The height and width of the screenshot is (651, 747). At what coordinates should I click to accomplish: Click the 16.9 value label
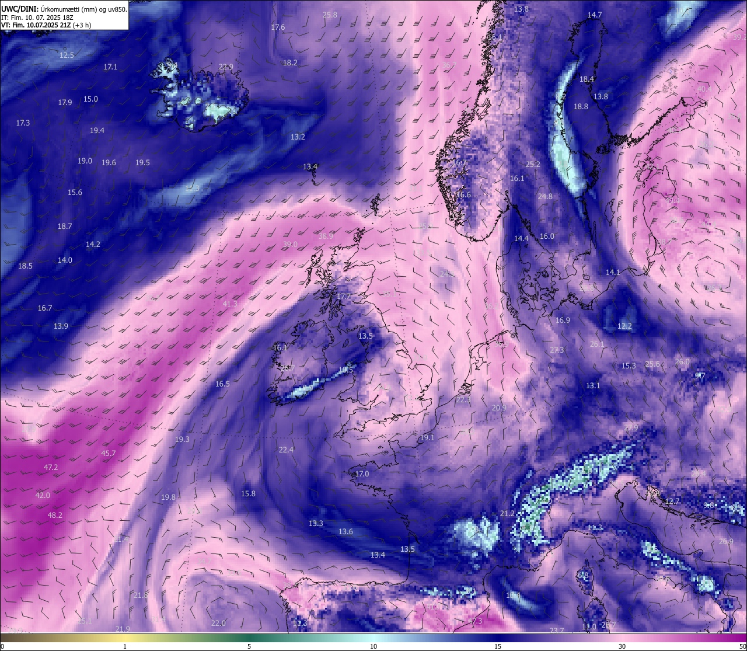[x=563, y=320]
